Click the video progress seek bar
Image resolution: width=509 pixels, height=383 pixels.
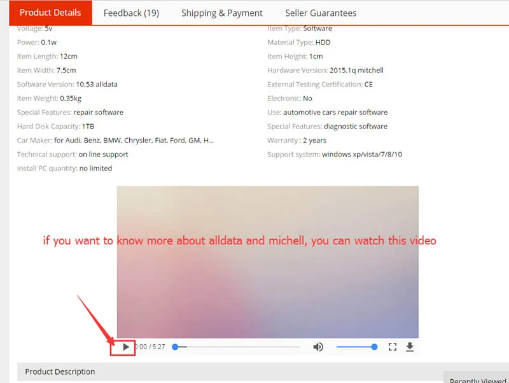pos(236,347)
